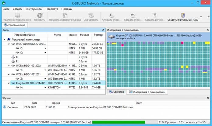The width and height of the screenshot is (212, 126).
Task: Click the Размер column header
Action: coord(98,35)
